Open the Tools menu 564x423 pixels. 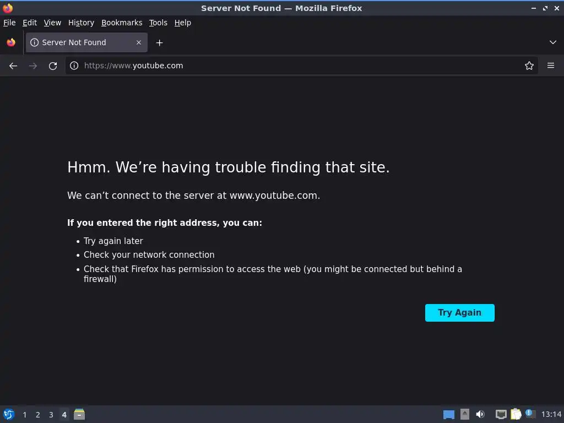pyautogui.click(x=158, y=23)
